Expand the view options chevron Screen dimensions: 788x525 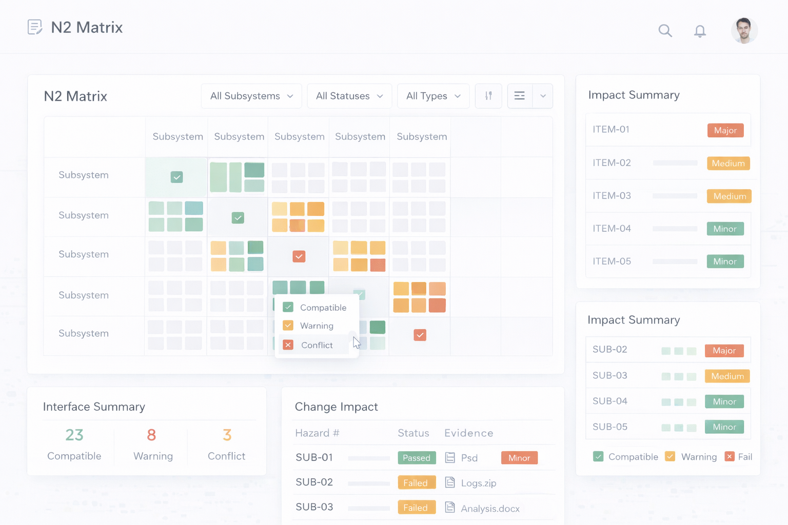543,96
